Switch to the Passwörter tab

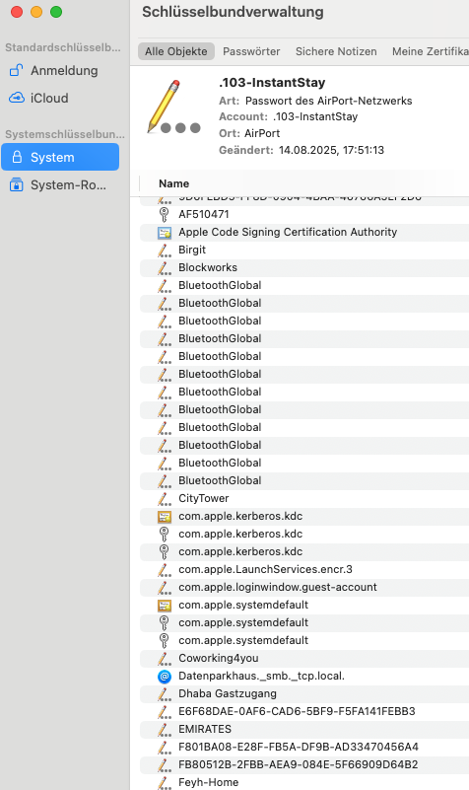(x=251, y=51)
